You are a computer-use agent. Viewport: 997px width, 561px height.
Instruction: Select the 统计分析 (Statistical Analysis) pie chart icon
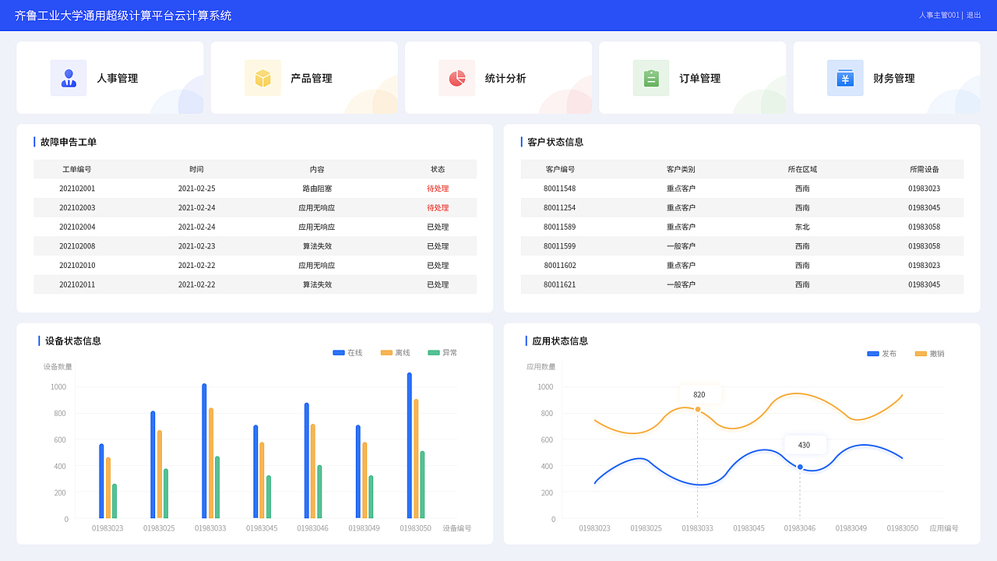click(457, 77)
